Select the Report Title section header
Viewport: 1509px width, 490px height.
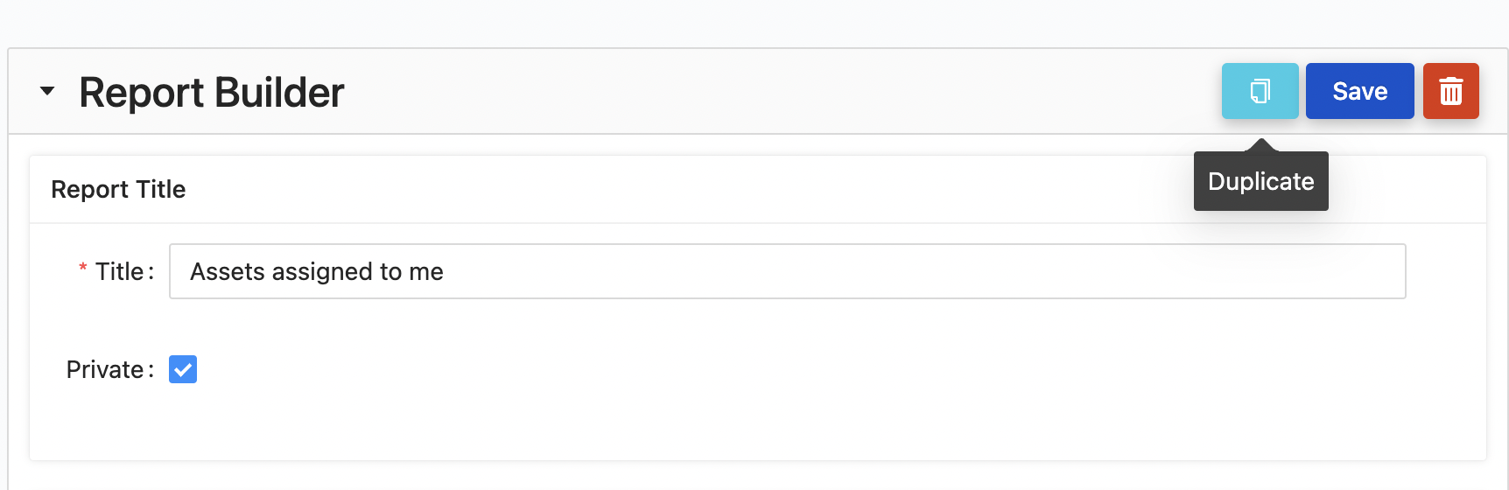coord(118,189)
